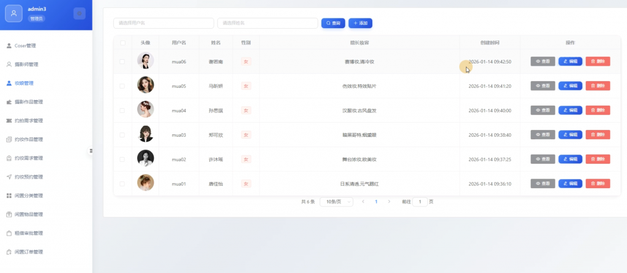Open 妆娘管理 in the sidebar
The height and width of the screenshot is (273, 627).
tap(24, 83)
